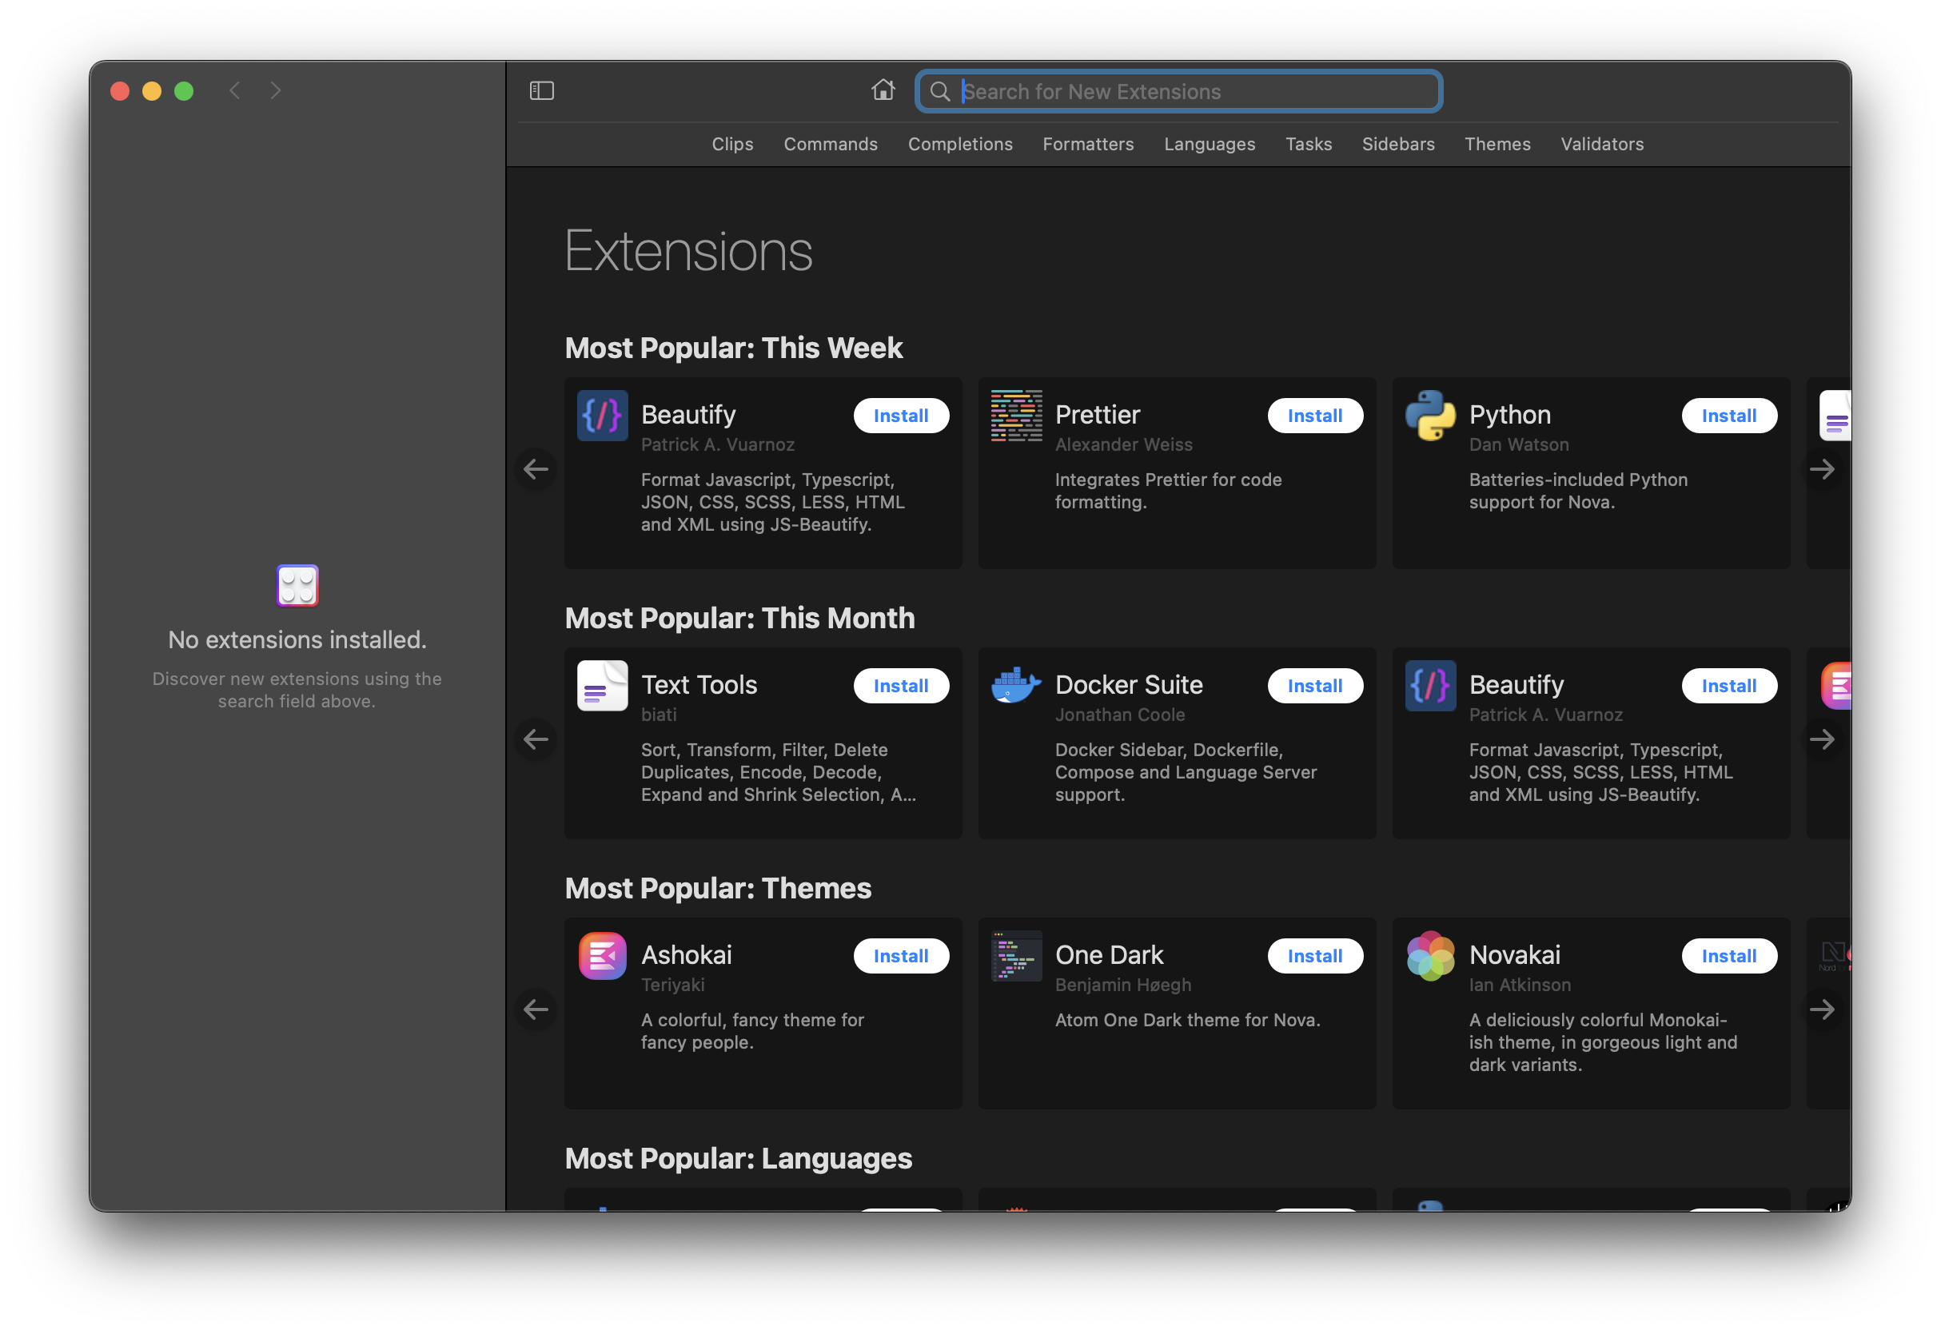Install the Docker Suite extension
Screen dimensions: 1941x1330
click(1314, 686)
